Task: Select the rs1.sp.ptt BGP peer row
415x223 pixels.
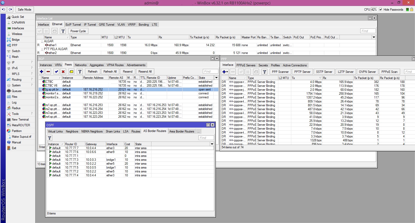Action: coord(53,105)
